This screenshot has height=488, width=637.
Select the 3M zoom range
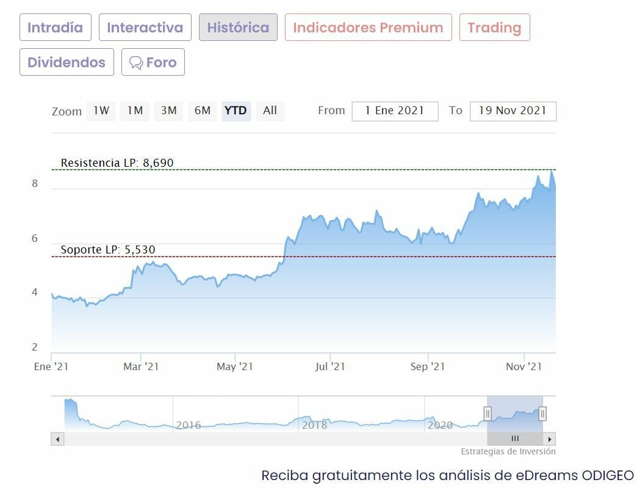coord(168,111)
